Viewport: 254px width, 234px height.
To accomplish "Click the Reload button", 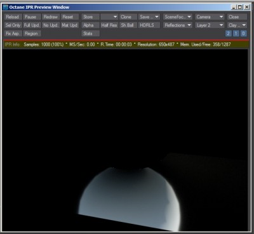I will point(13,17).
